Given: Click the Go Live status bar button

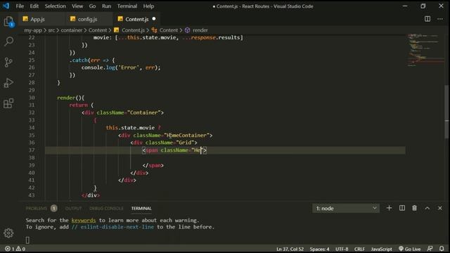Looking at the screenshot, I should (409, 249).
